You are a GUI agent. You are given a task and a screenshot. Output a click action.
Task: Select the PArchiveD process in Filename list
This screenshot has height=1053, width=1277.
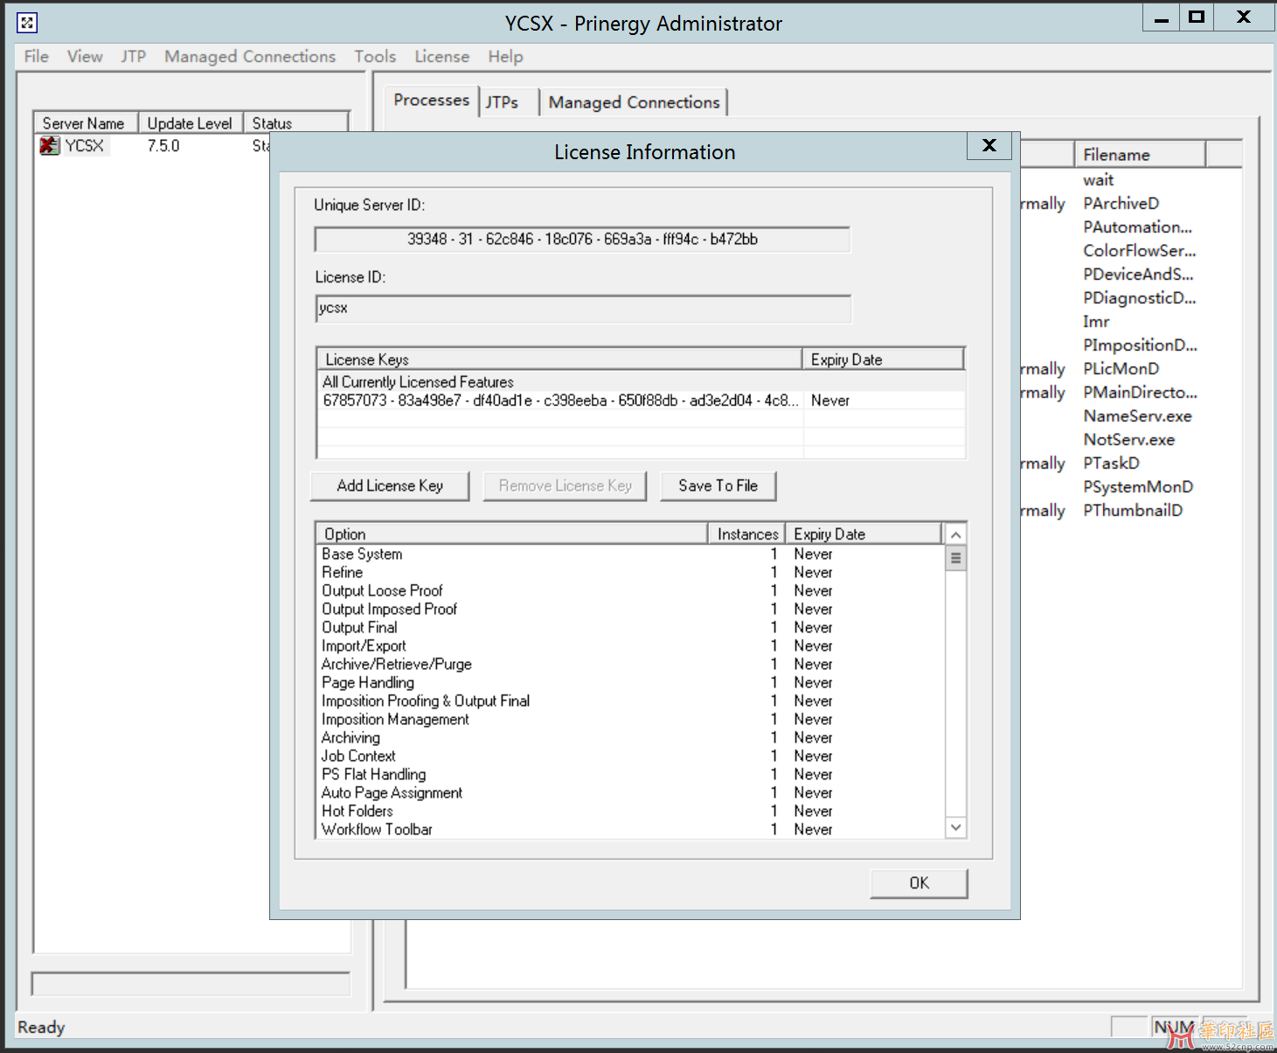coord(1121,203)
